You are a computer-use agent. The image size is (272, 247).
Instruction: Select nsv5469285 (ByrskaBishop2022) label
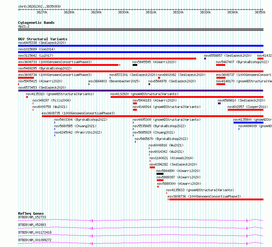(x=45, y=68)
